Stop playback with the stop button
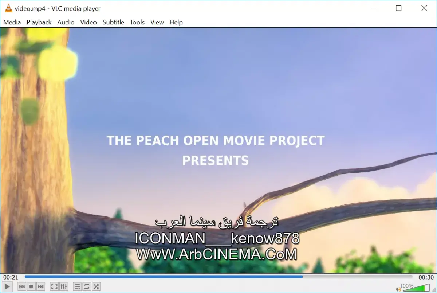Viewport: 437px width, 293px height. [31, 286]
